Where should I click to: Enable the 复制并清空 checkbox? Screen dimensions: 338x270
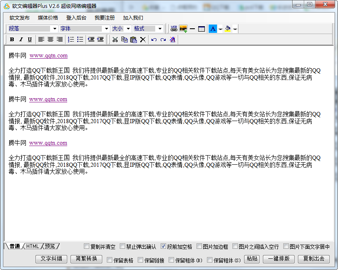click(86, 246)
